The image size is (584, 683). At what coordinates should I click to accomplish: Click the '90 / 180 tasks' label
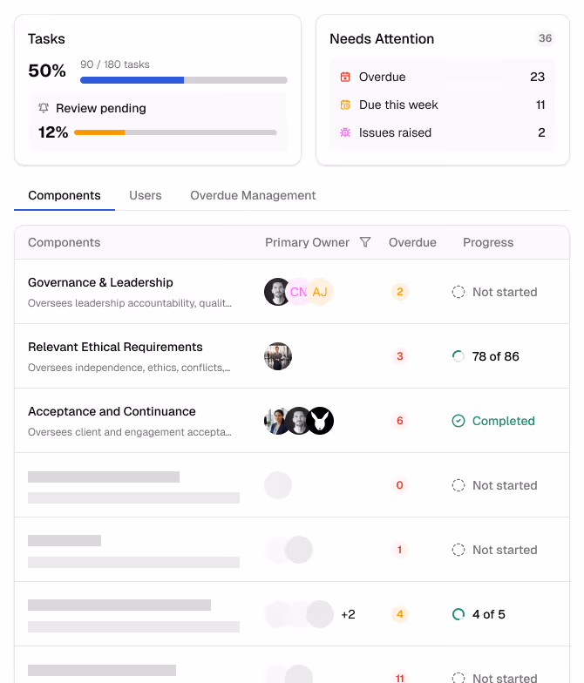pos(115,64)
